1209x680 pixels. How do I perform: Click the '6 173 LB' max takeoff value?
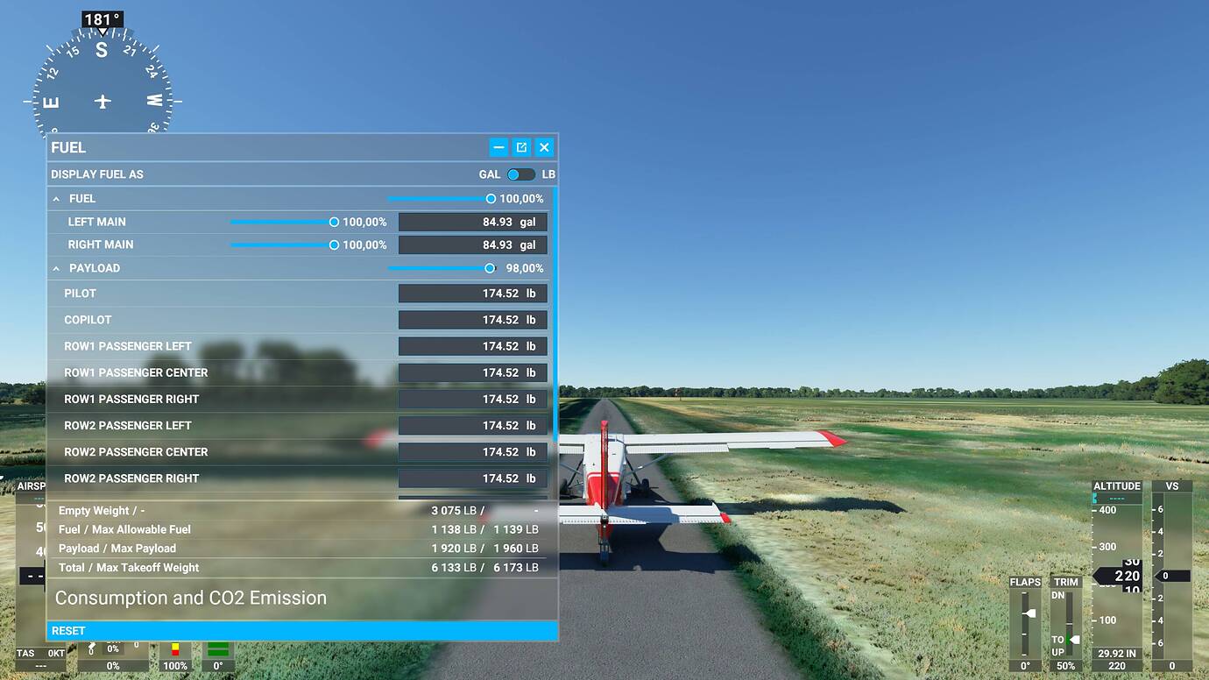[x=516, y=568]
